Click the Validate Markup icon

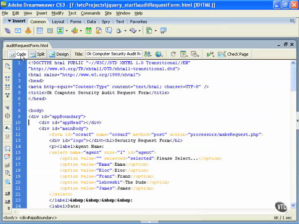tap(210, 54)
